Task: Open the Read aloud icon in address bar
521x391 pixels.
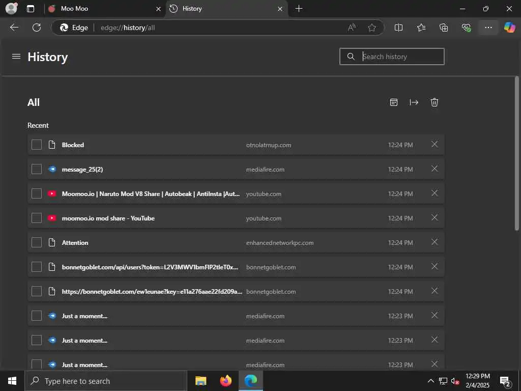Action: (x=352, y=27)
